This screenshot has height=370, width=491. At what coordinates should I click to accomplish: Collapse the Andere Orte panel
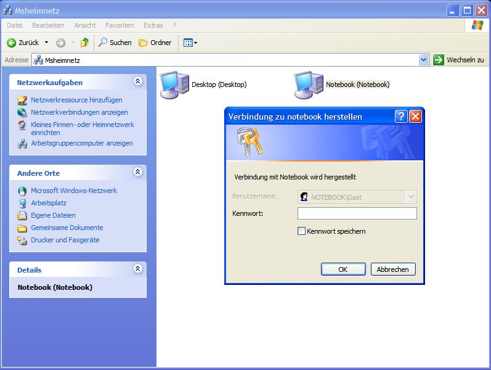(138, 172)
